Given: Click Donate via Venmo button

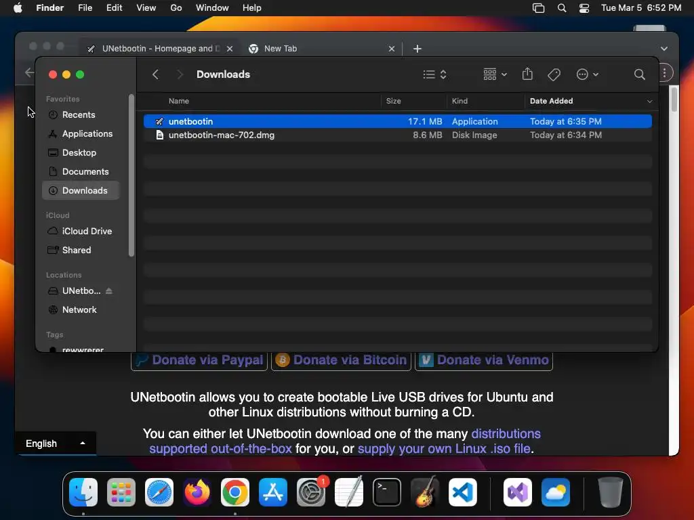Looking at the screenshot, I should 484,360.
